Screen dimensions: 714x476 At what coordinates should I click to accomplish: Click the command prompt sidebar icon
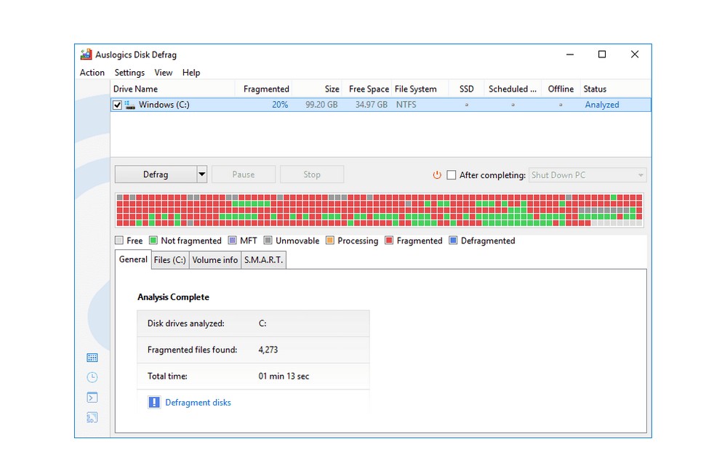pos(92,398)
